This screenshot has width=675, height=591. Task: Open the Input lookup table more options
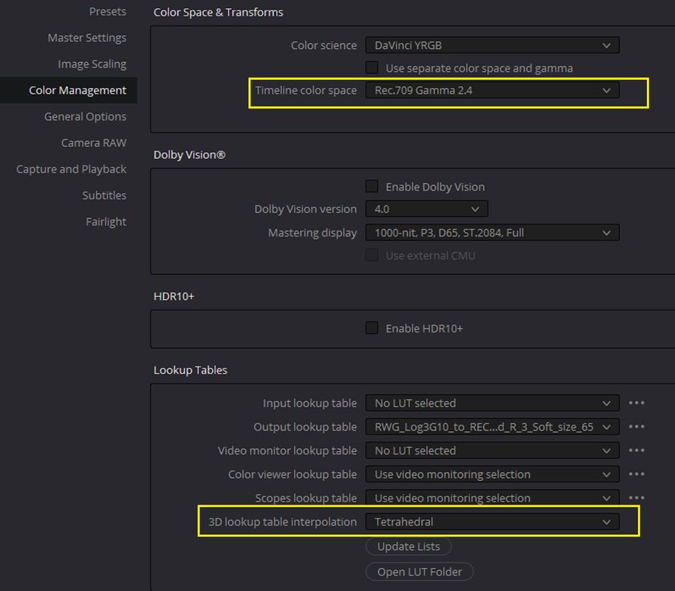click(x=637, y=403)
